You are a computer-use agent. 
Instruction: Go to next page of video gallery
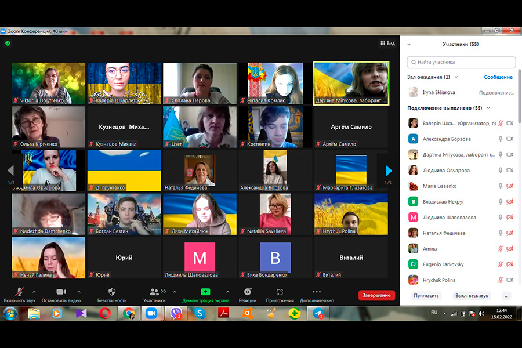(389, 171)
